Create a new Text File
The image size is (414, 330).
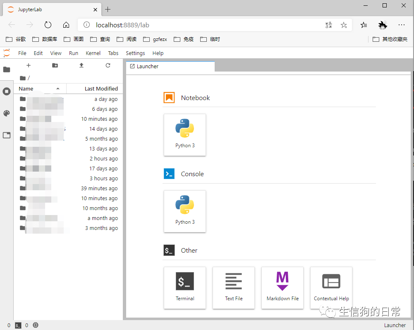coord(234,288)
